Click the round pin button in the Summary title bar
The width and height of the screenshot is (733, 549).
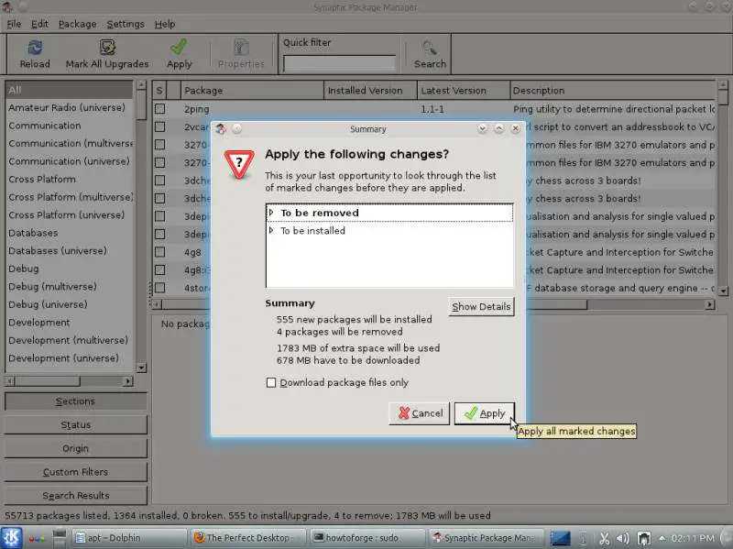(237, 128)
